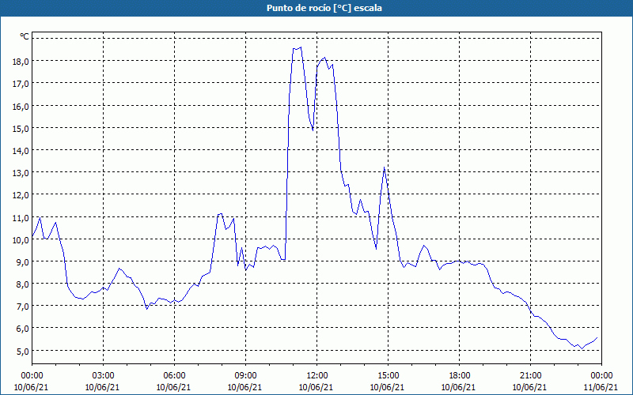633x395 pixels.
Task: Click the 7,0 y-axis value
Action: 22,307
